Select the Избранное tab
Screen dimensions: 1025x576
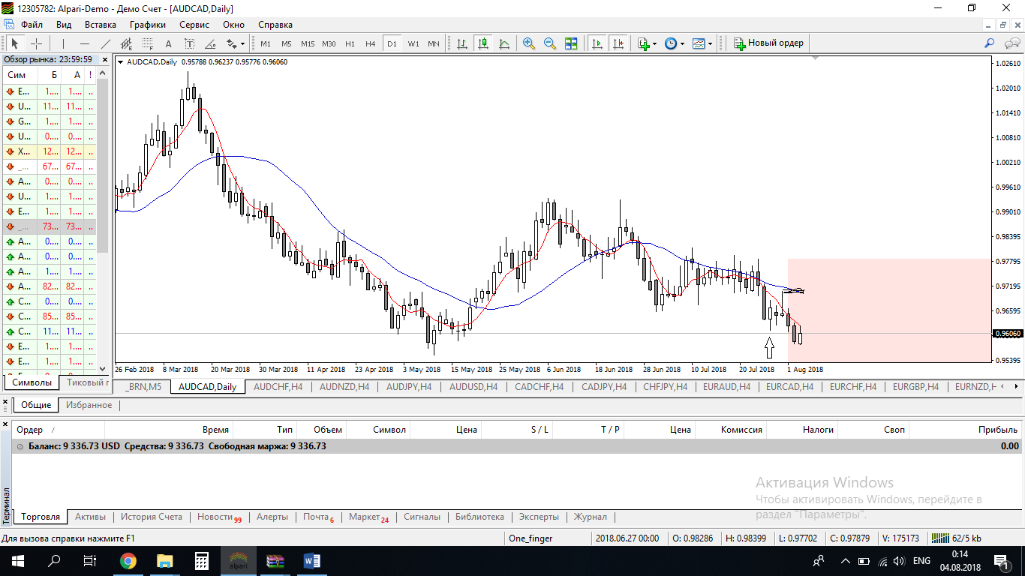click(89, 405)
